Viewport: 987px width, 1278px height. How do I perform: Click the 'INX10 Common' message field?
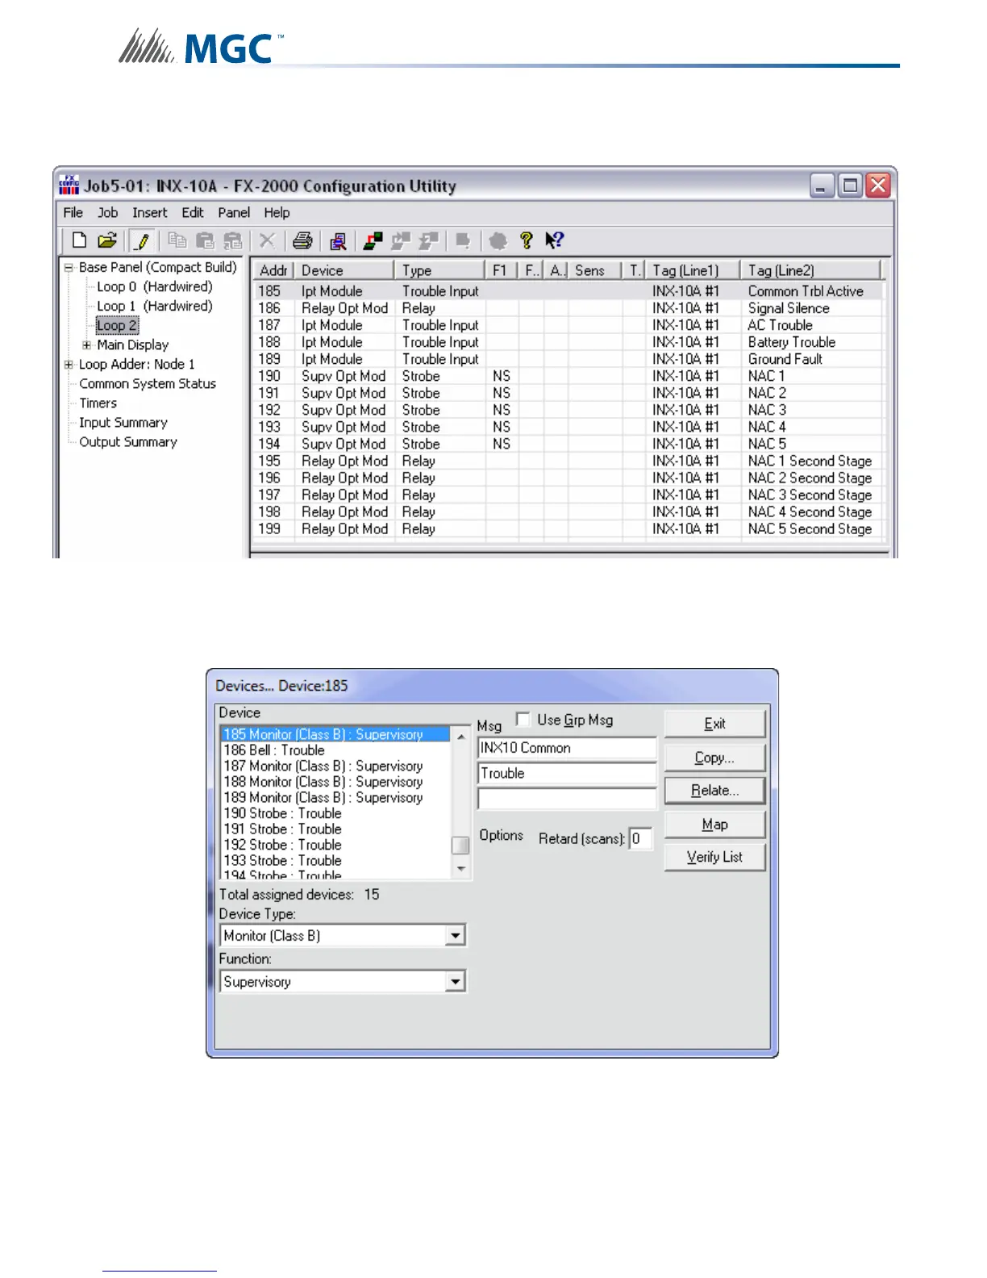click(x=567, y=748)
